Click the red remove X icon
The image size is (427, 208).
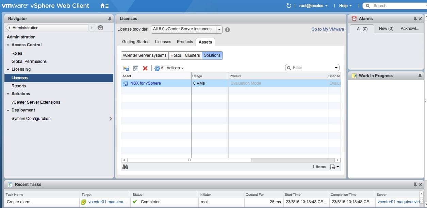[145, 68]
